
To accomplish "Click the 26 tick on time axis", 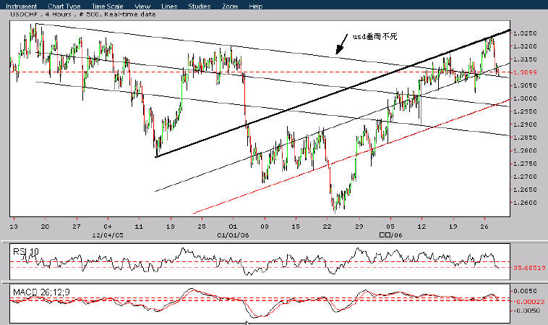I will pos(484,227).
